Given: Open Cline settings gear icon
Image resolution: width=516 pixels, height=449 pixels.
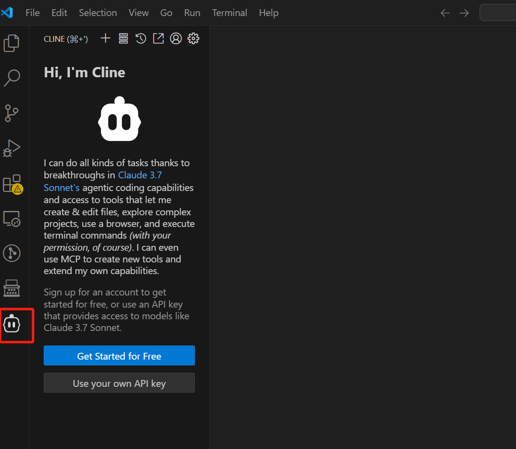Looking at the screenshot, I should 193,38.
